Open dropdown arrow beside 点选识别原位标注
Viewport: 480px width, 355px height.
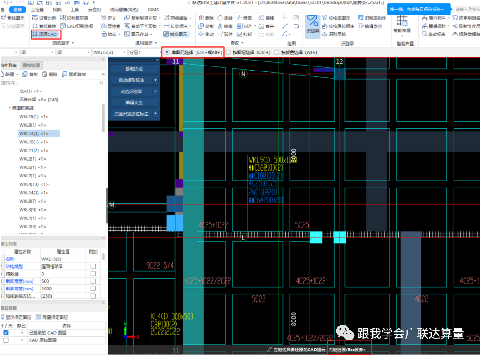[155, 113]
